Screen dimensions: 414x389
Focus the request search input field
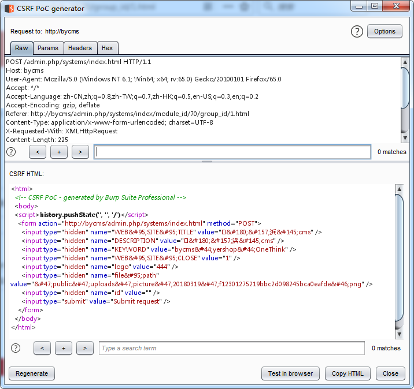pyautogui.click(x=232, y=152)
